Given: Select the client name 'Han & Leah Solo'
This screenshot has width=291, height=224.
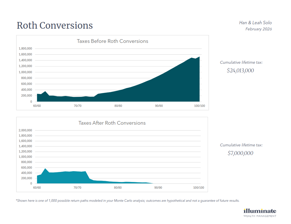Looking at the screenshot, I should pos(255,23).
